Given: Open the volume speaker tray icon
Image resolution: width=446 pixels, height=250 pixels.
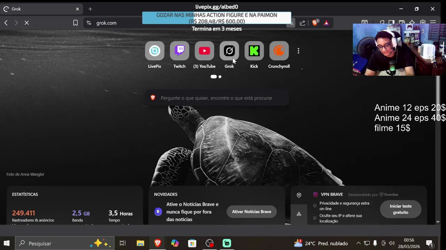Looking at the screenshot, I should click(392, 243).
